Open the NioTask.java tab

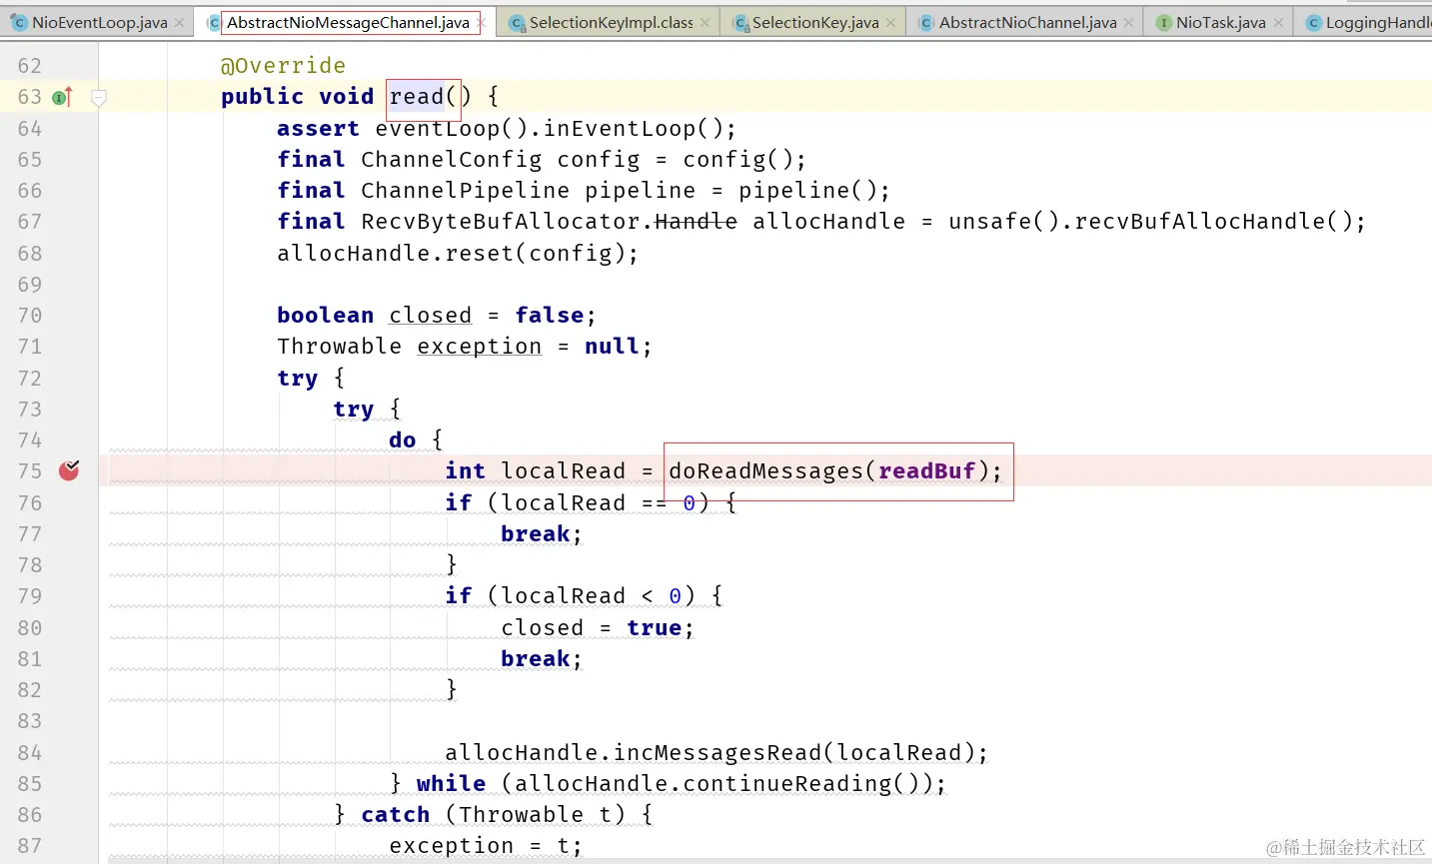click(1220, 22)
